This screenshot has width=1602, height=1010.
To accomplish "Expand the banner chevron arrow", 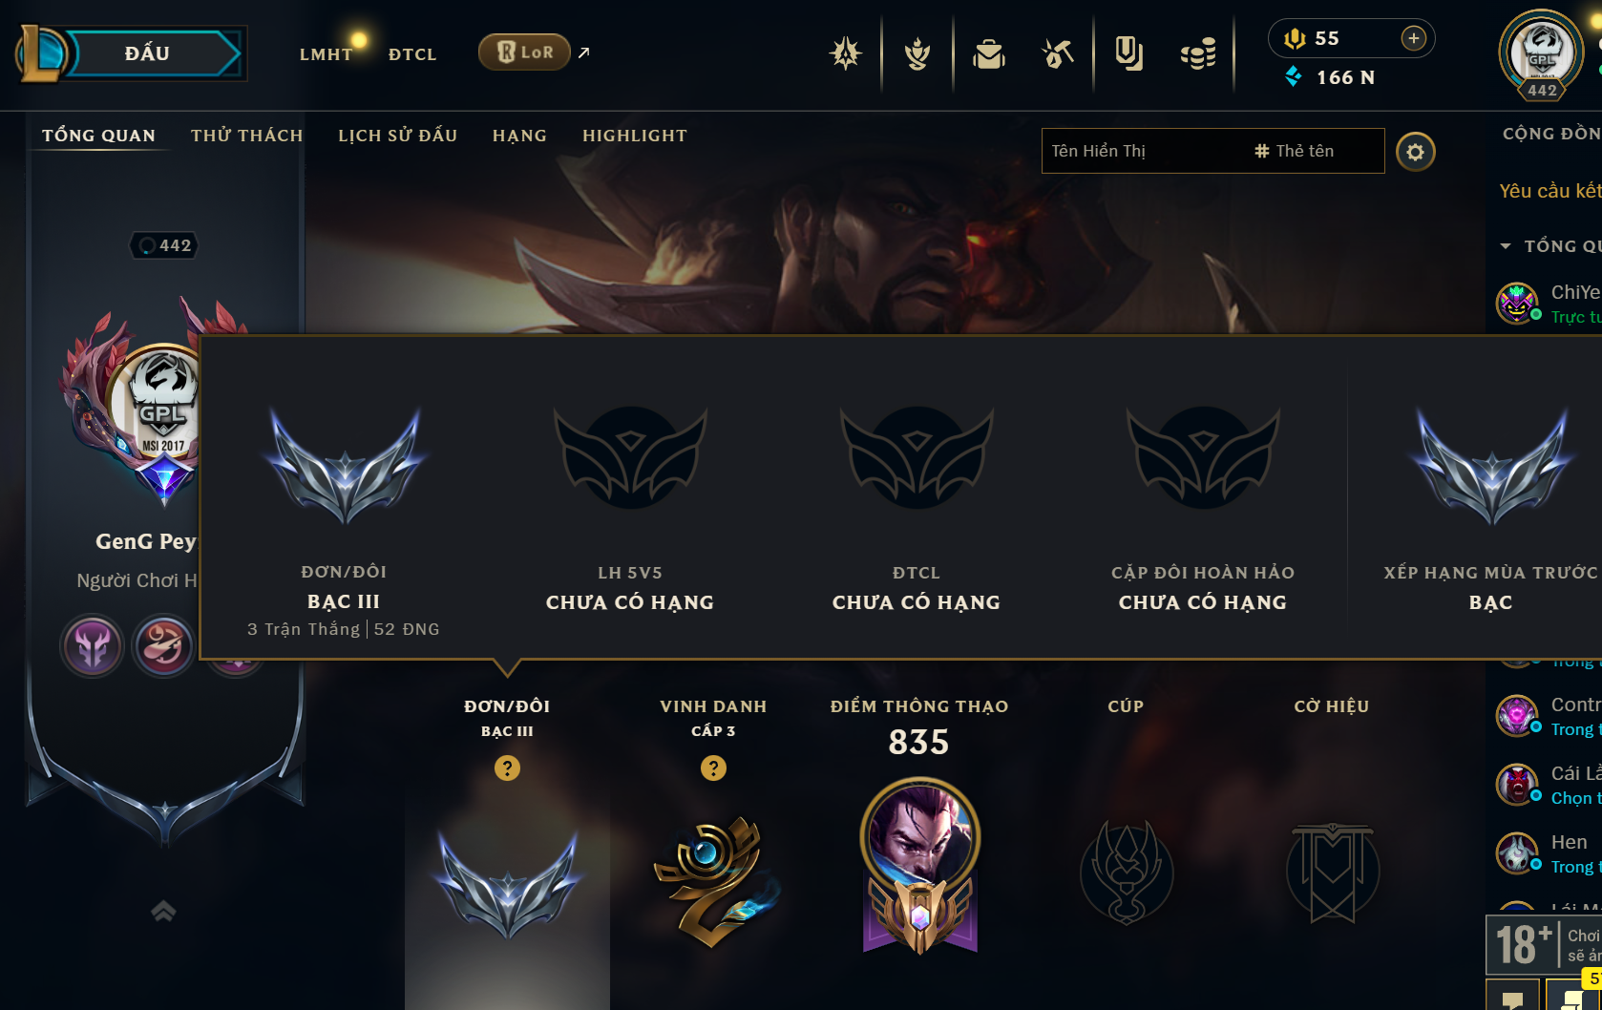I will pos(163,911).
